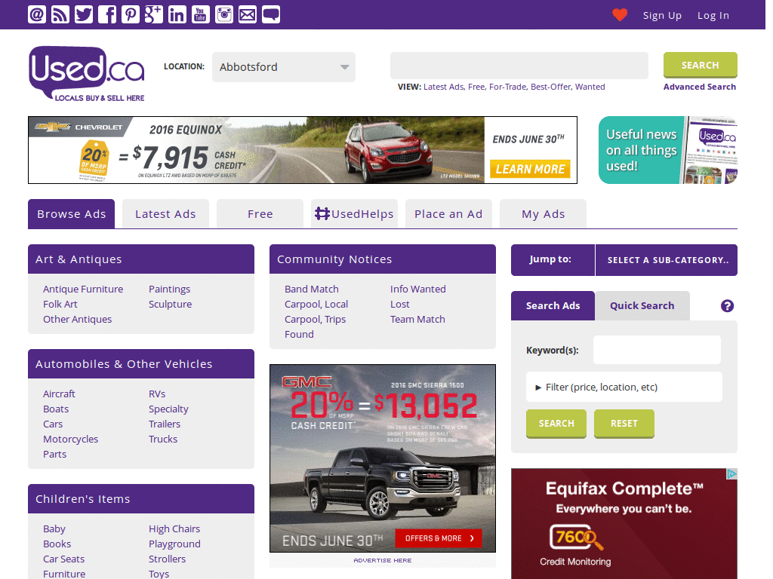Image resolution: width=773 pixels, height=579 pixels.
Task: Open the #UsedHelps tab
Action: click(355, 213)
